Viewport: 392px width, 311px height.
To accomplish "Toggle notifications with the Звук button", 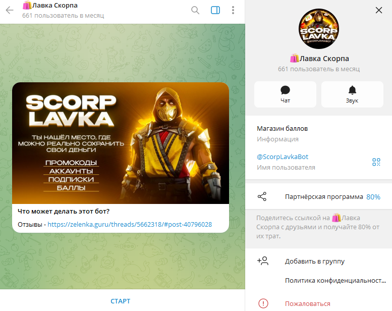I will click(352, 94).
